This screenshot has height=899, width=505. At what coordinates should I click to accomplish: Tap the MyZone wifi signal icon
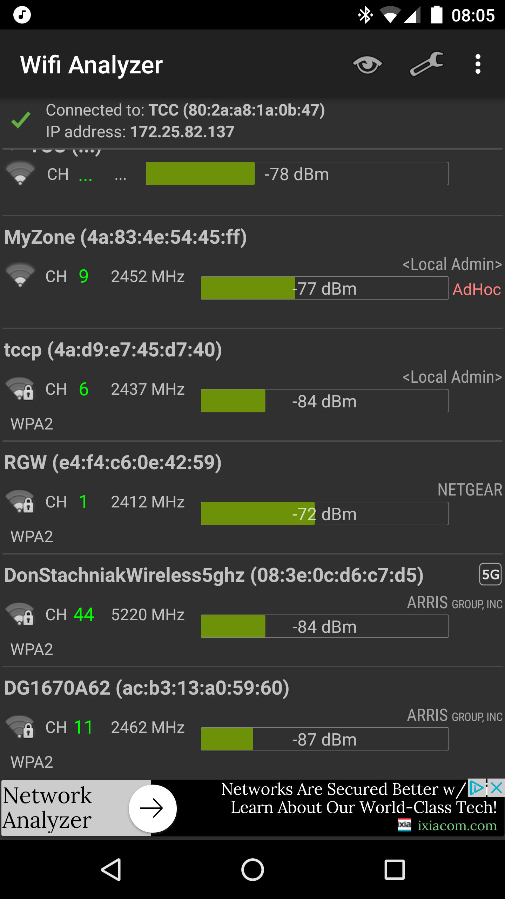point(20,275)
